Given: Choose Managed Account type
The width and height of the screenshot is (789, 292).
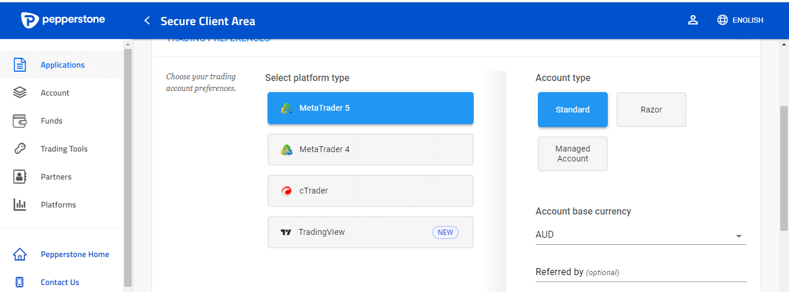Looking at the screenshot, I should pos(573,154).
